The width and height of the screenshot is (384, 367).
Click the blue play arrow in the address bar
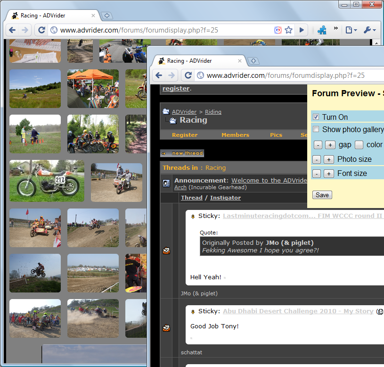[302, 30]
